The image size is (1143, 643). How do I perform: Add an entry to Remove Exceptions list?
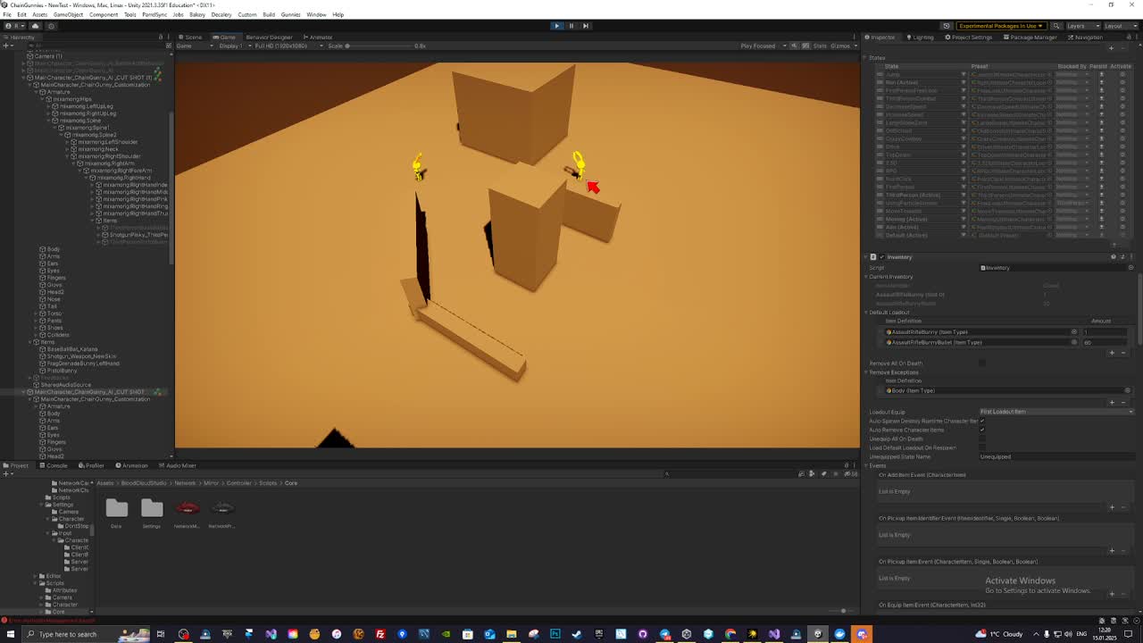pyautogui.click(x=1112, y=402)
